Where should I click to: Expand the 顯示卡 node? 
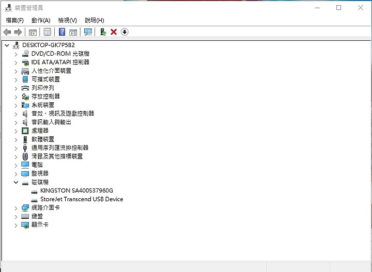click(16, 226)
